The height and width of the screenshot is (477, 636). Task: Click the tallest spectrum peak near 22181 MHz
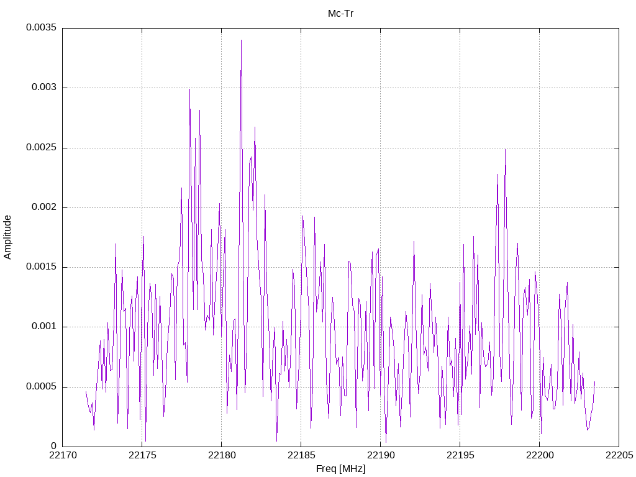[242, 40]
